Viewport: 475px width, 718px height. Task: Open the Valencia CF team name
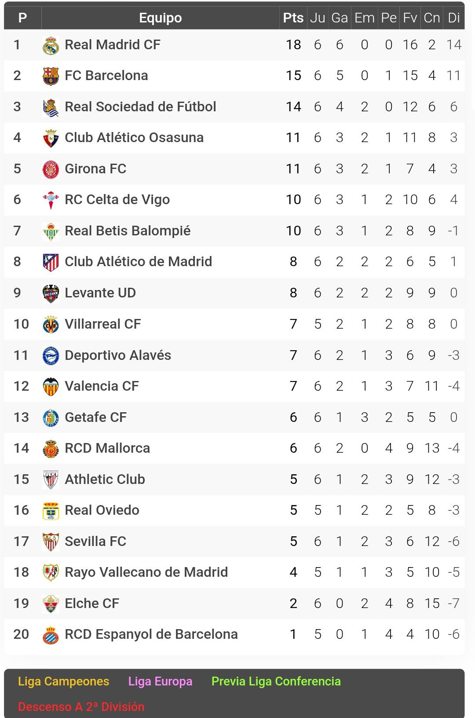point(102,386)
